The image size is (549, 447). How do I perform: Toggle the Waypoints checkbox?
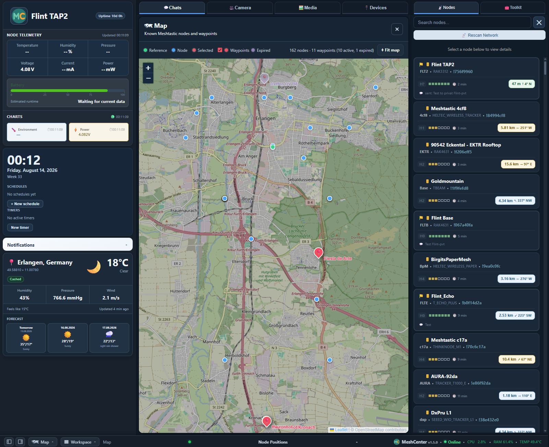tap(220, 50)
